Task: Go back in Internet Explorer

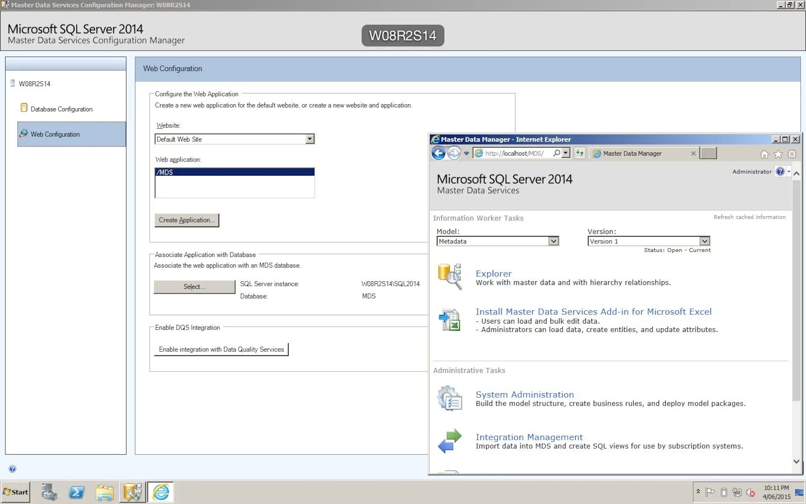Action: click(439, 153)
